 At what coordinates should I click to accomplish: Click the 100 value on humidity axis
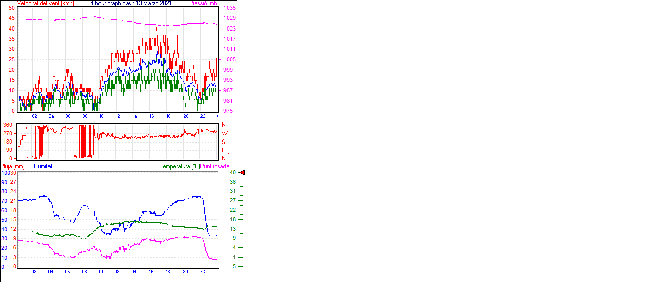5,173
